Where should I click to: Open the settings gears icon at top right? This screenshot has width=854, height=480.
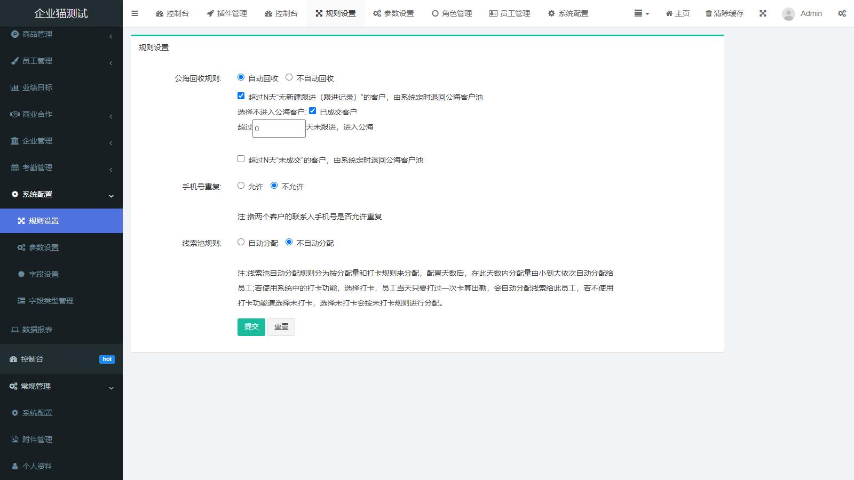coord(842,13)
